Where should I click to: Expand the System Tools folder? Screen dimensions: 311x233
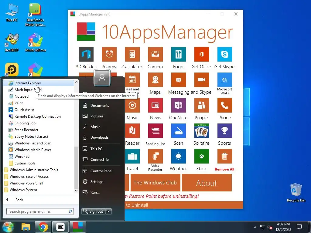[39, 163]
